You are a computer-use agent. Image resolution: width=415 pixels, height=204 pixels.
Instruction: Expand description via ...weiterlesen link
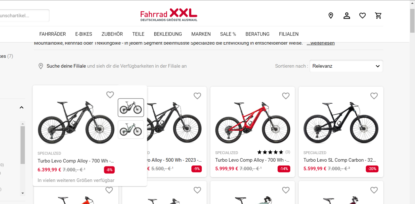tap(320, 43)
